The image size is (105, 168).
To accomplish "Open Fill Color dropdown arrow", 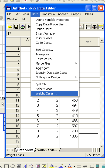I will [56, 166].
